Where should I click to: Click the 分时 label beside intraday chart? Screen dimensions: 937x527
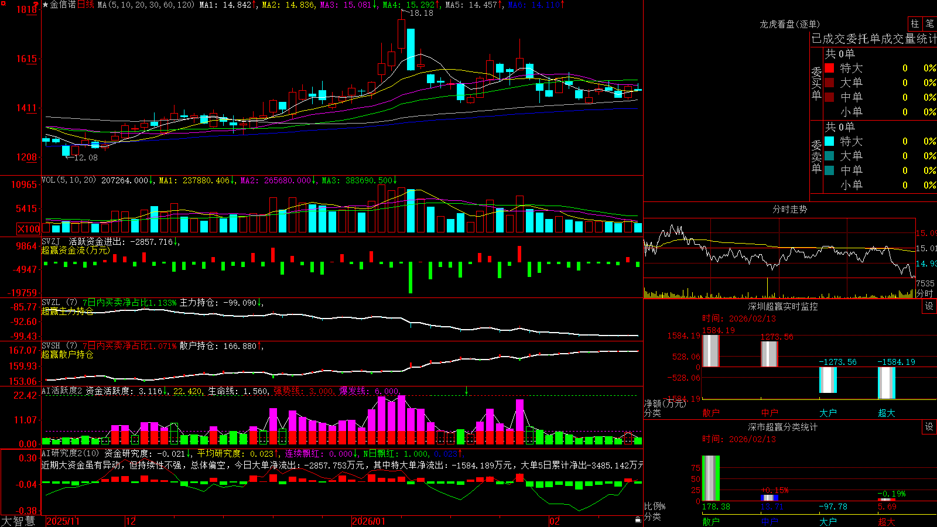925,293
